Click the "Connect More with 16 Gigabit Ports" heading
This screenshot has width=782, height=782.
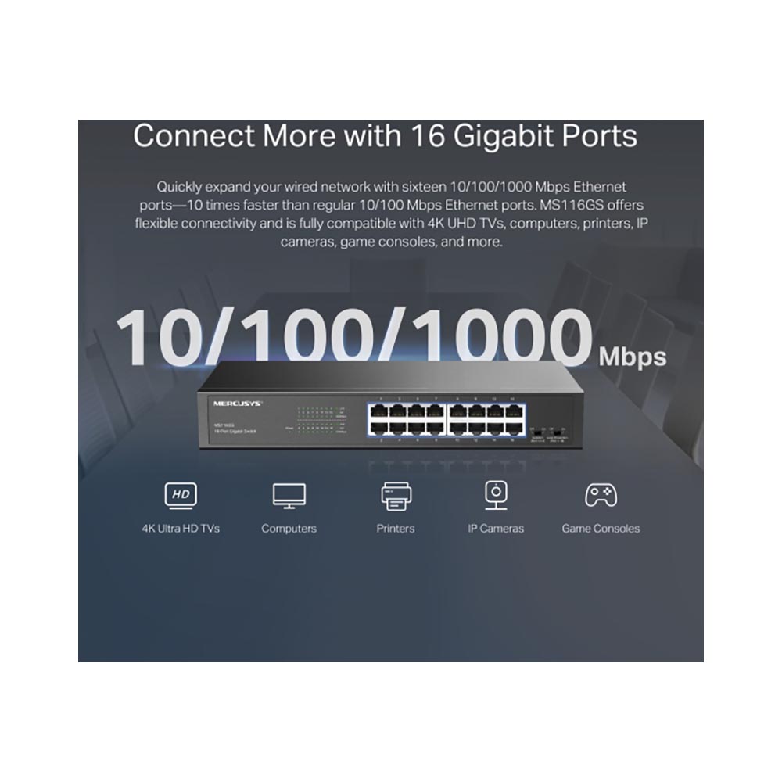(x=385, y=136)
